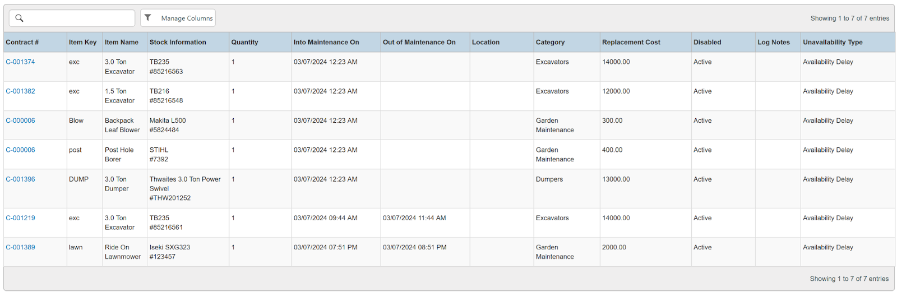Viewport: 897px width, 292px height.
Task: Sort by Into Maintenance On column
Action: 326,42
